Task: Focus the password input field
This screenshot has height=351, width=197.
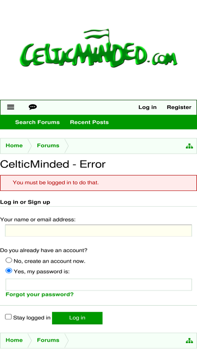Action: tap(99, 285)
